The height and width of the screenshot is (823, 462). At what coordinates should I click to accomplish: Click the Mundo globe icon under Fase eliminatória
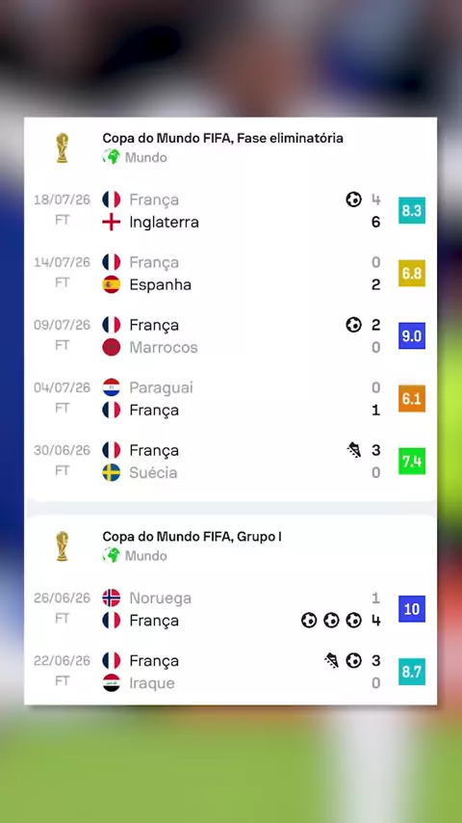tap(112, 157)
